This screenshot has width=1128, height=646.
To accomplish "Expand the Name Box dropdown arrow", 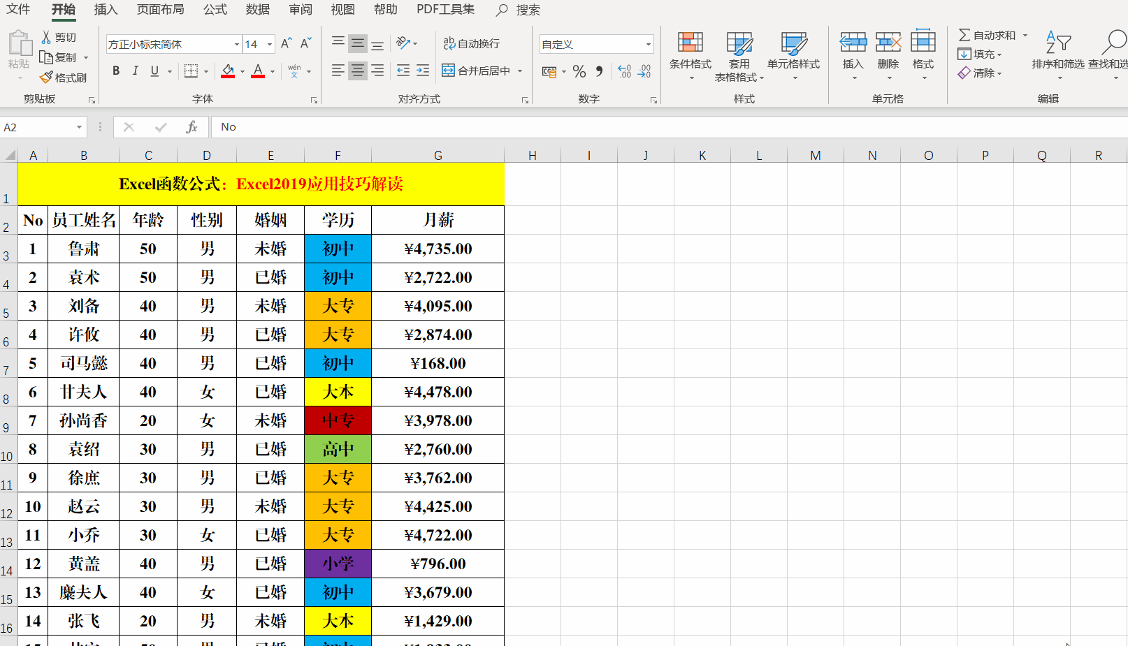I will (x=80, y=127).
